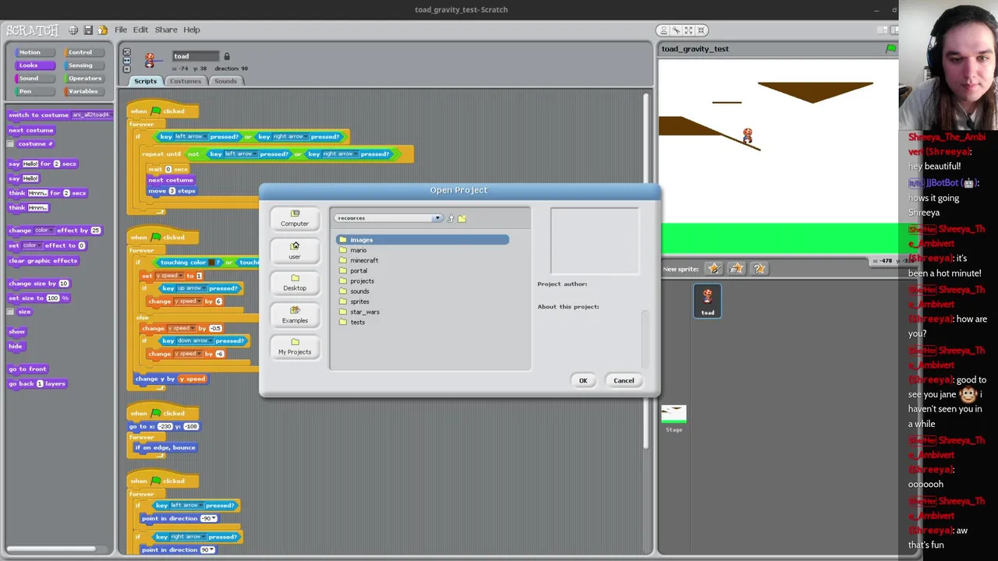Tick the size reporter checkbox
This screenshot has height=561, width=998.
(x=10, y=312)
